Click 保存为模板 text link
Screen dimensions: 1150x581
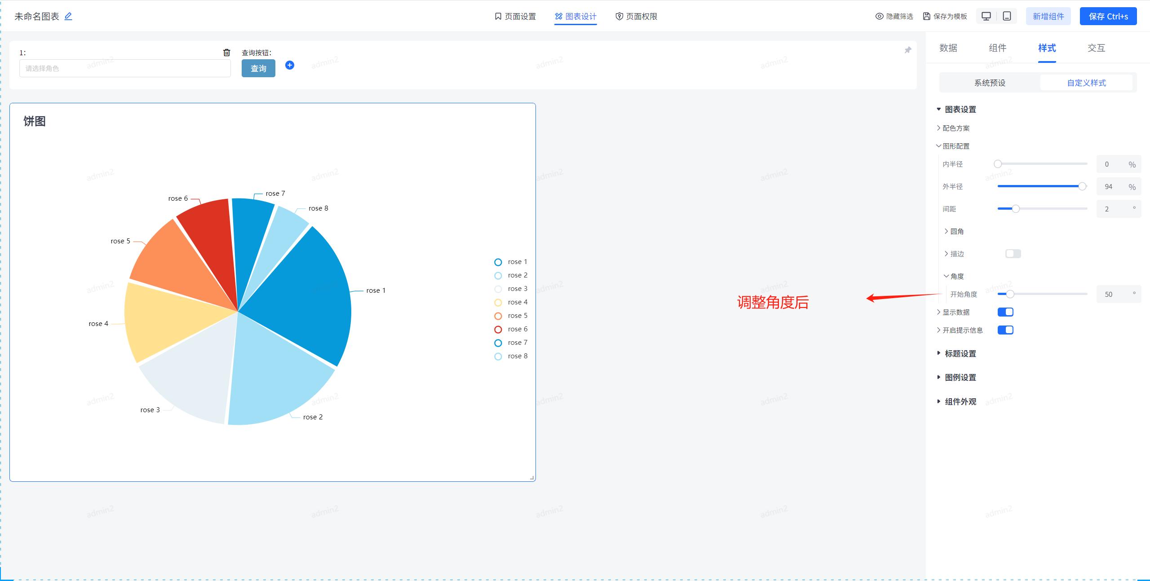(x=950, y=16)
